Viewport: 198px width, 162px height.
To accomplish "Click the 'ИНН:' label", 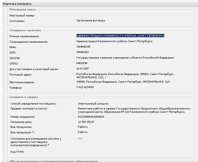I will click(x=13, y=47).
